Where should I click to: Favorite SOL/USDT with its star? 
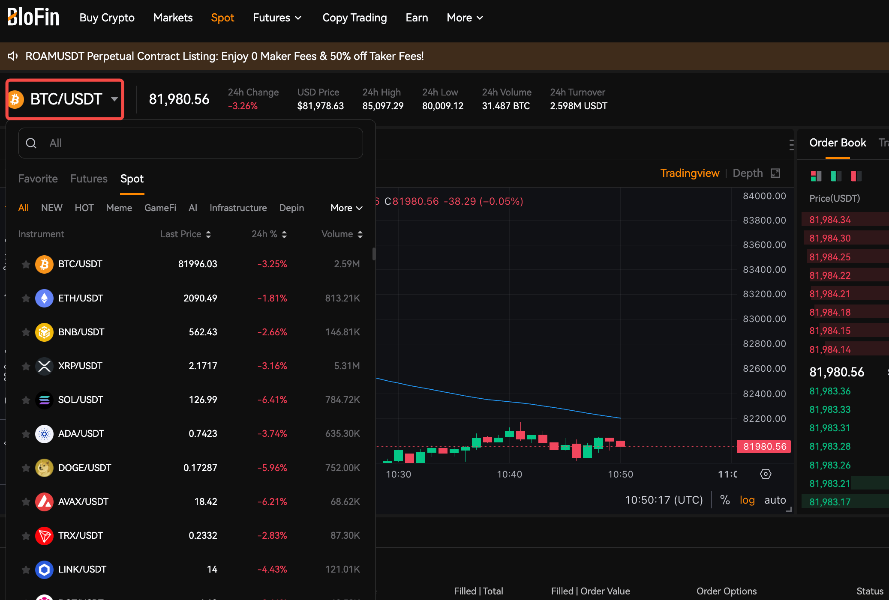(26, 400)
